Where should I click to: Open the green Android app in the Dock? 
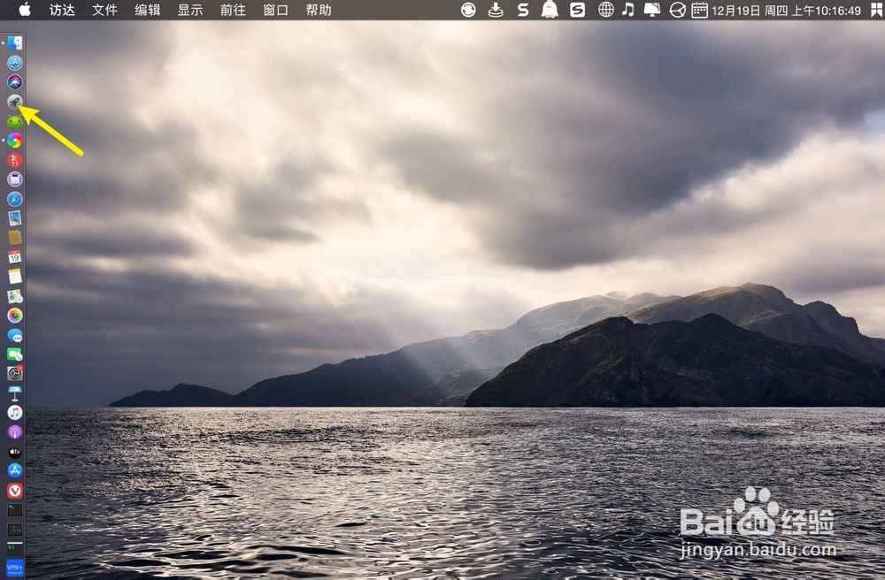pos(14,119)
